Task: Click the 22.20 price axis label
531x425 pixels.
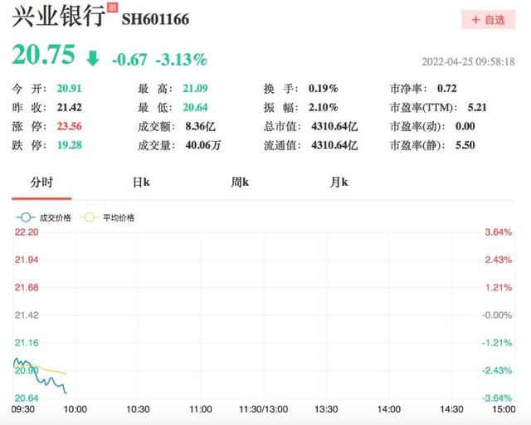Action: (x=27, y=232)
